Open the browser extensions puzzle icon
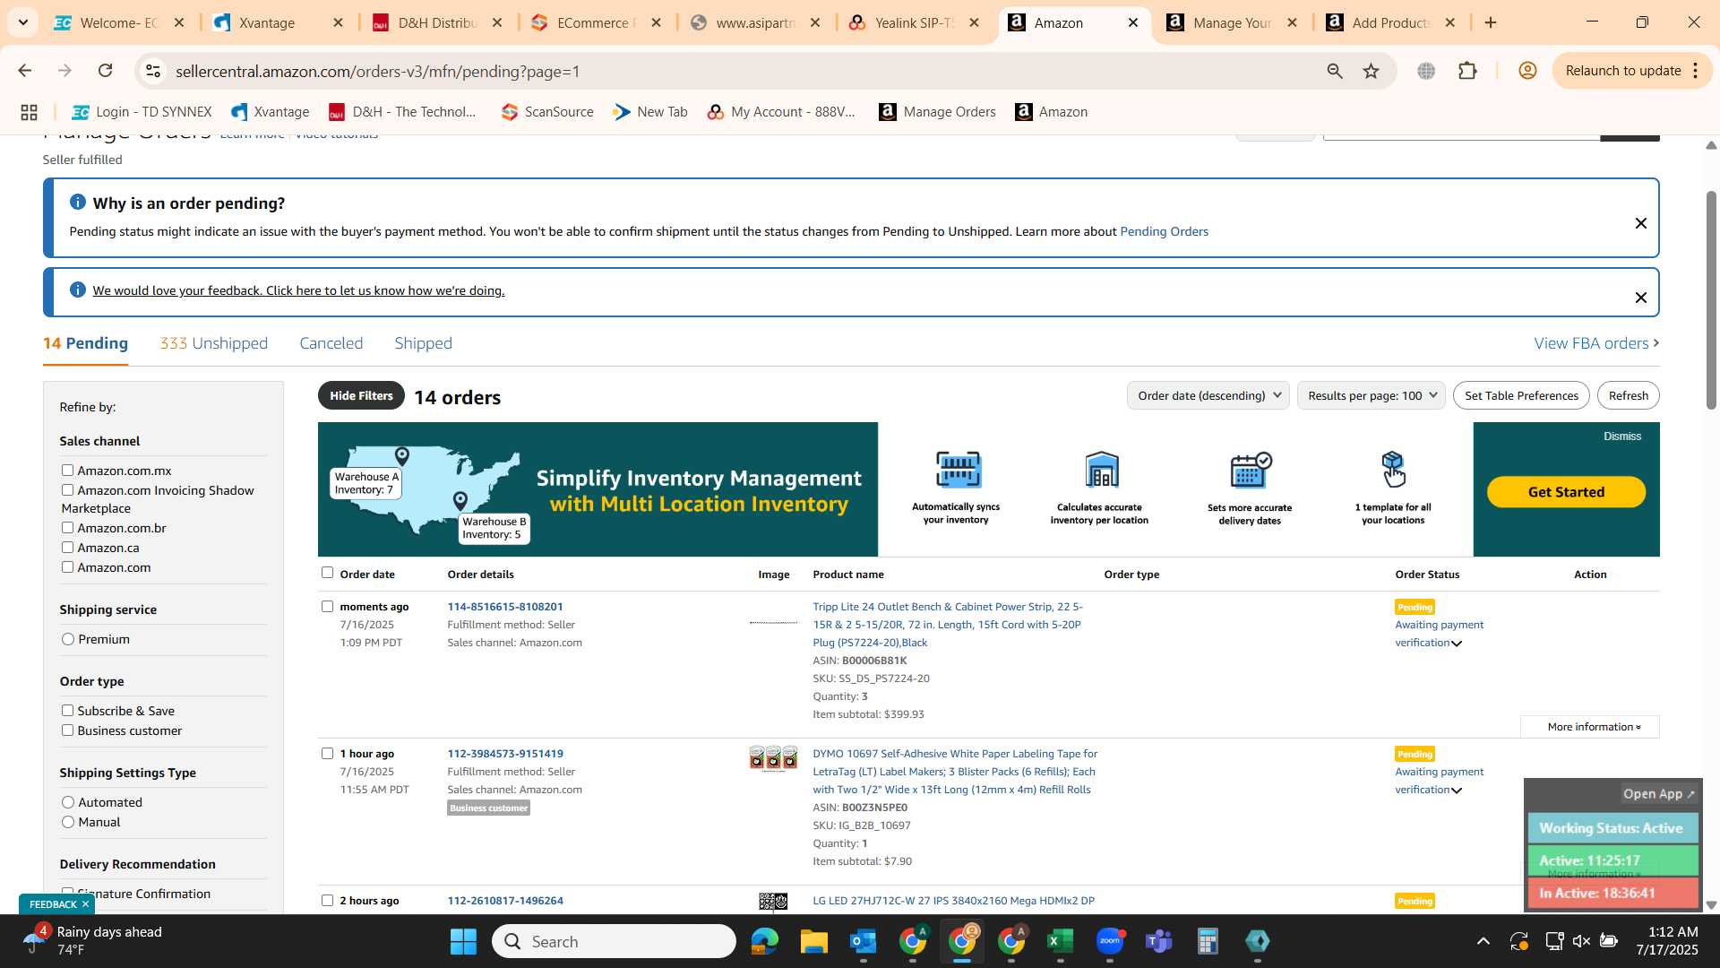The height and width of the screenshot is (968, 1720). [x=1467, y=71]
